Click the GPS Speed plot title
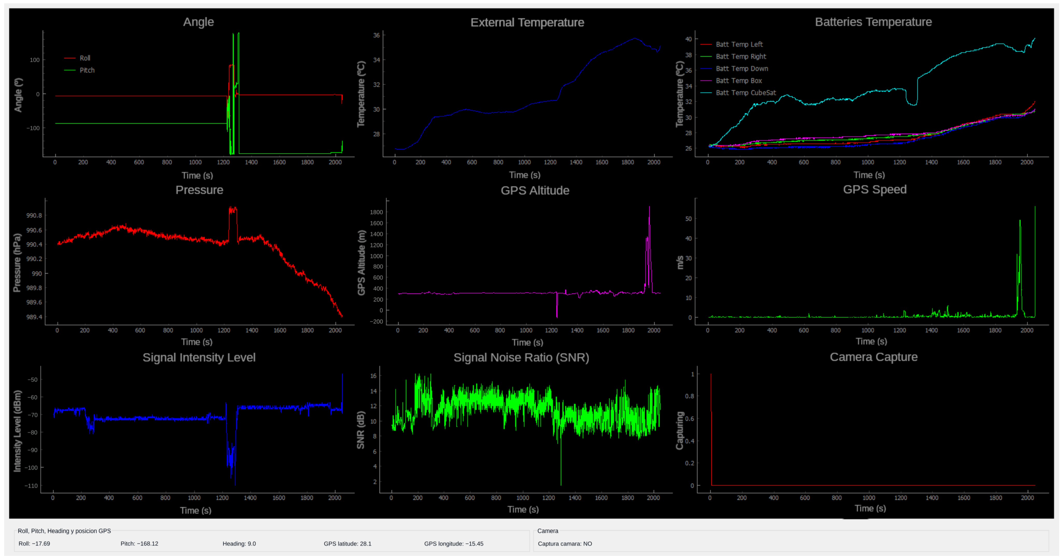1062x559 pixels. (875, 189)
